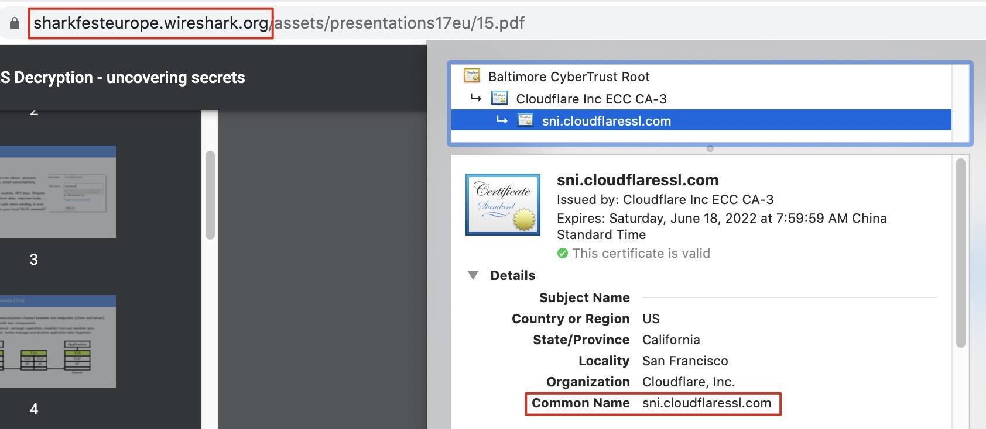This screenshot has height=429, width=986.
Task: Click the certificate details pane scrollbar
Action: tap(960, 252)
